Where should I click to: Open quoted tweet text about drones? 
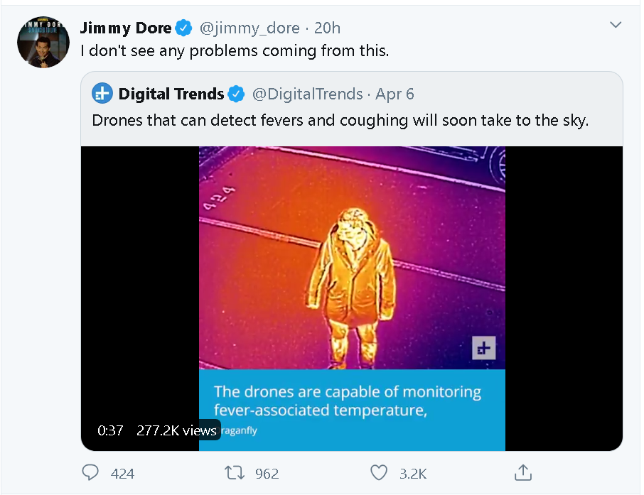[x=340, y=120]
